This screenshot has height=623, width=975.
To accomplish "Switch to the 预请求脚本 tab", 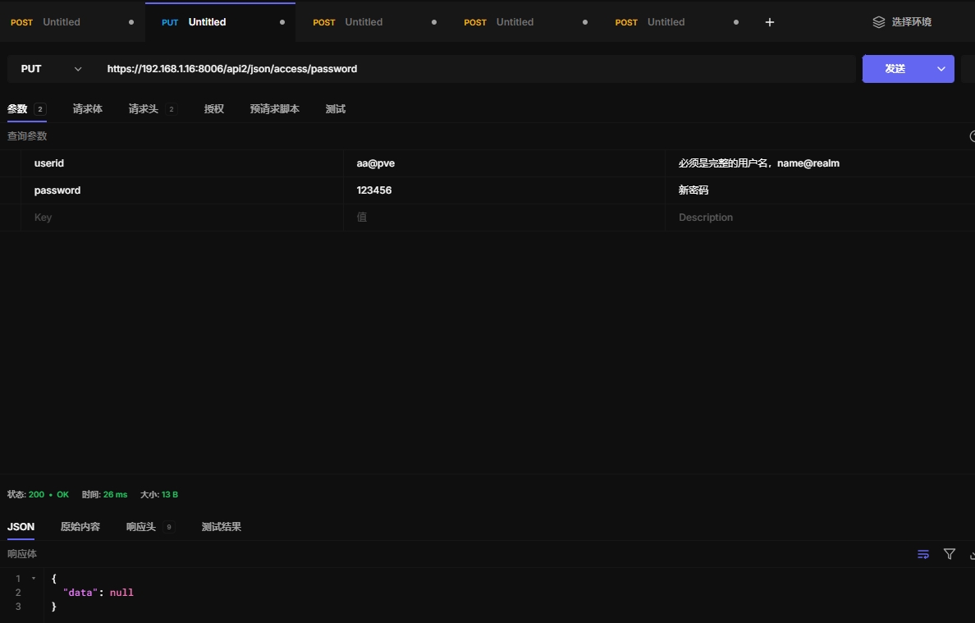I will pos(275,109).
